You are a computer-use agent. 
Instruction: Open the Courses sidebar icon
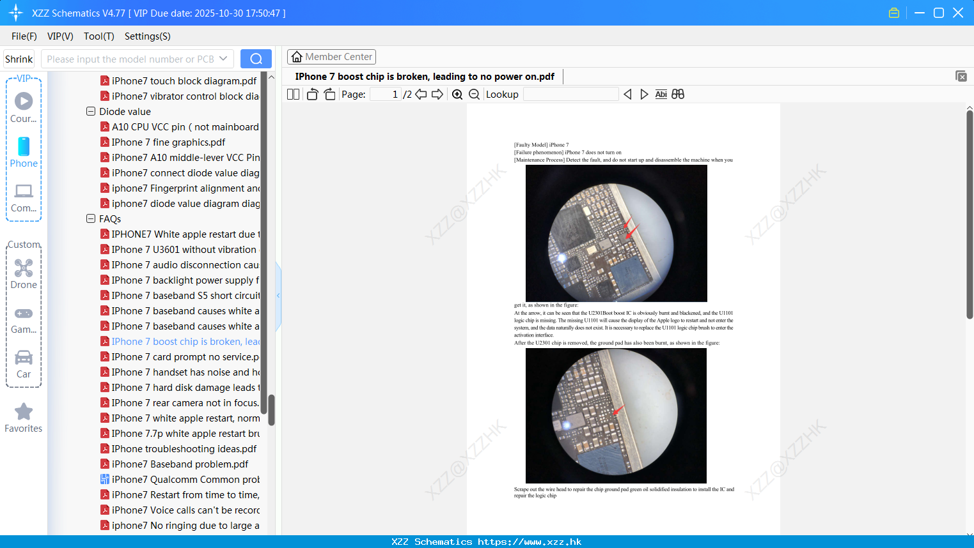click(x=24, y=107)
